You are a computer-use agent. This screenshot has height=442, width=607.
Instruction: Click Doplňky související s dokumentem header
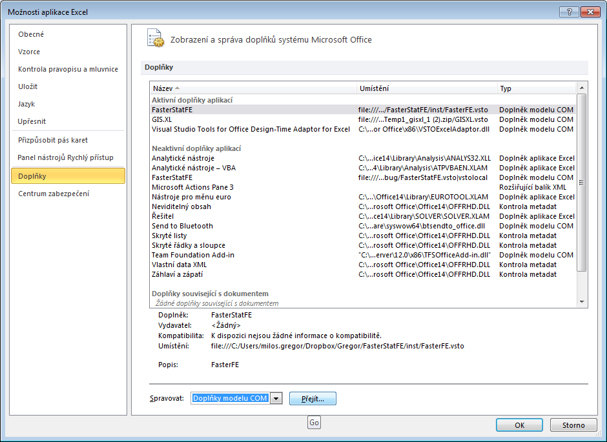click(211, 294)
